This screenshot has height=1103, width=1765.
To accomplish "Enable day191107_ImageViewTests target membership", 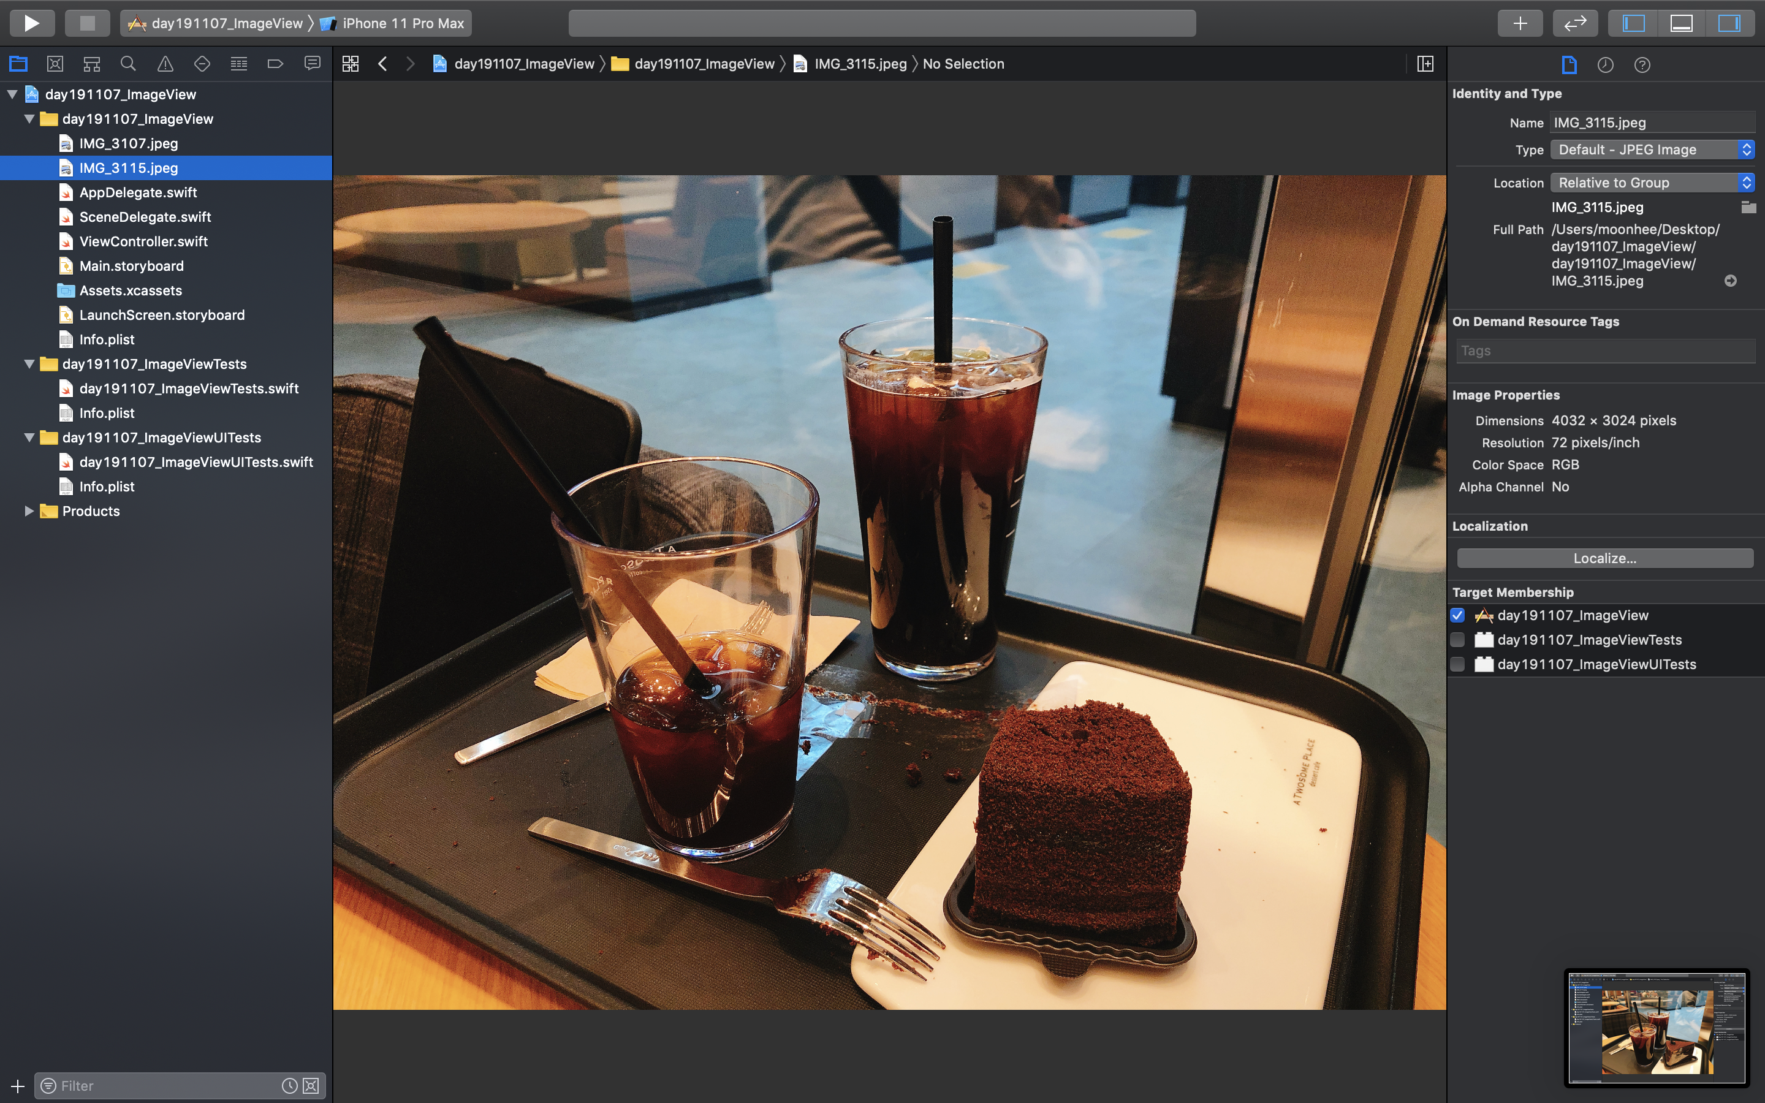I will coord(1457,640).
